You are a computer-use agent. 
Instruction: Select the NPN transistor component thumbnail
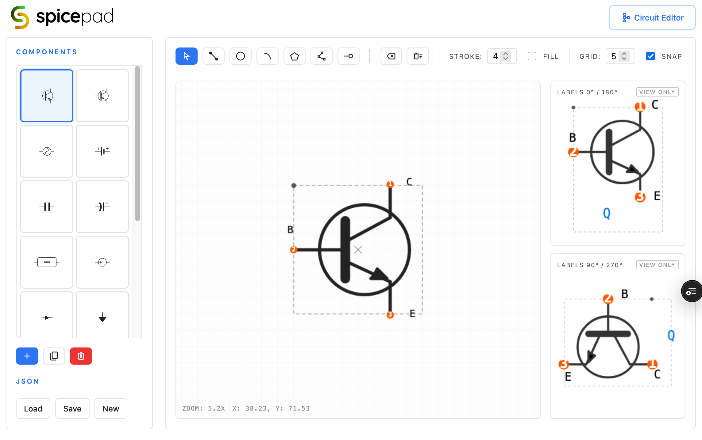pos(47,96)
